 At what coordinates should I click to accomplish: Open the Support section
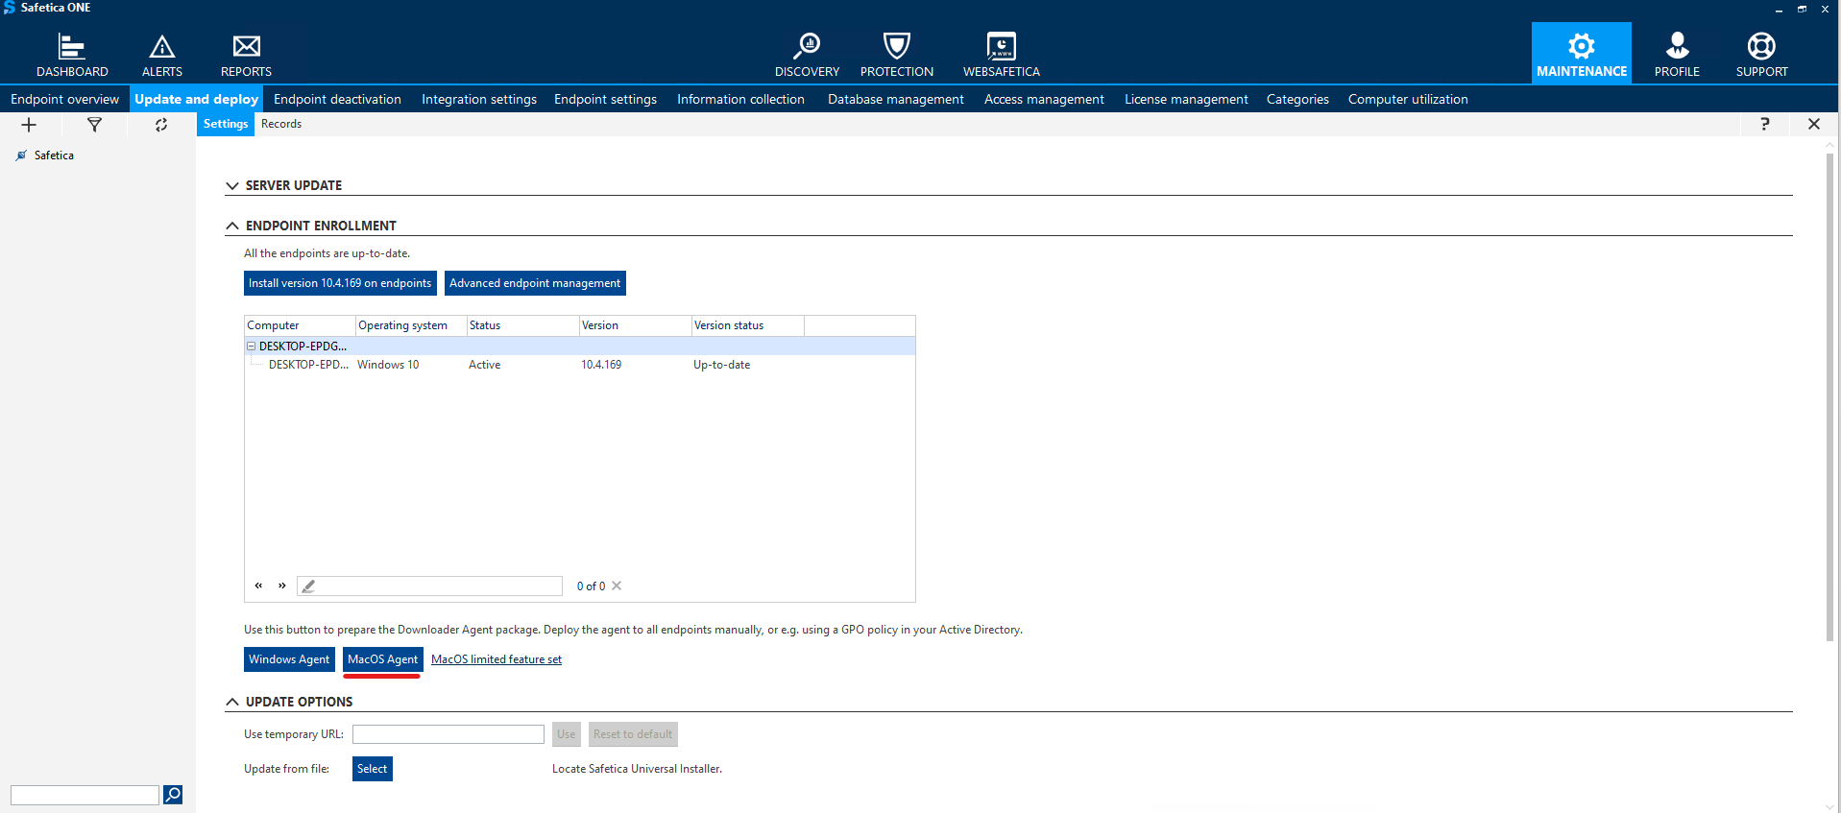pos(1761,55)
